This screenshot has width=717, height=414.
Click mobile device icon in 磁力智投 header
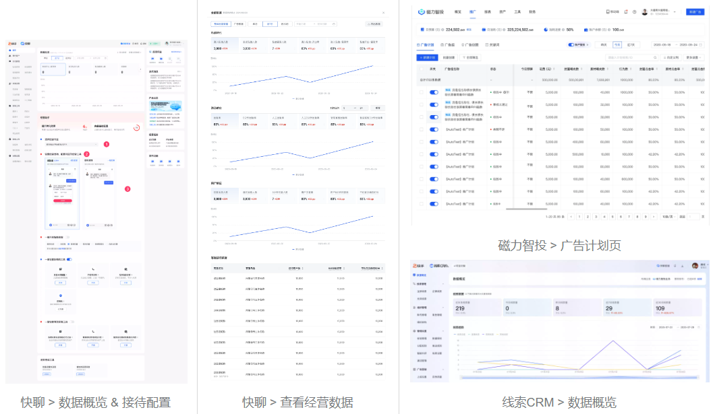click(608, 12)
